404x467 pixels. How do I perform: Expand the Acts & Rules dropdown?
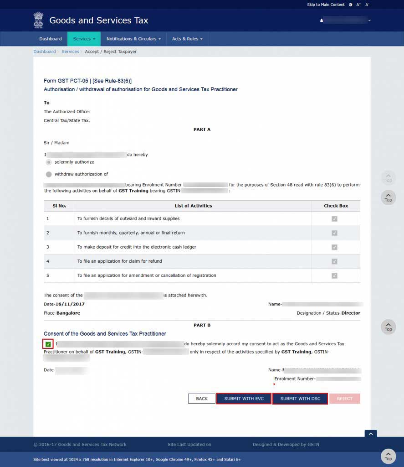coord(187,39)
